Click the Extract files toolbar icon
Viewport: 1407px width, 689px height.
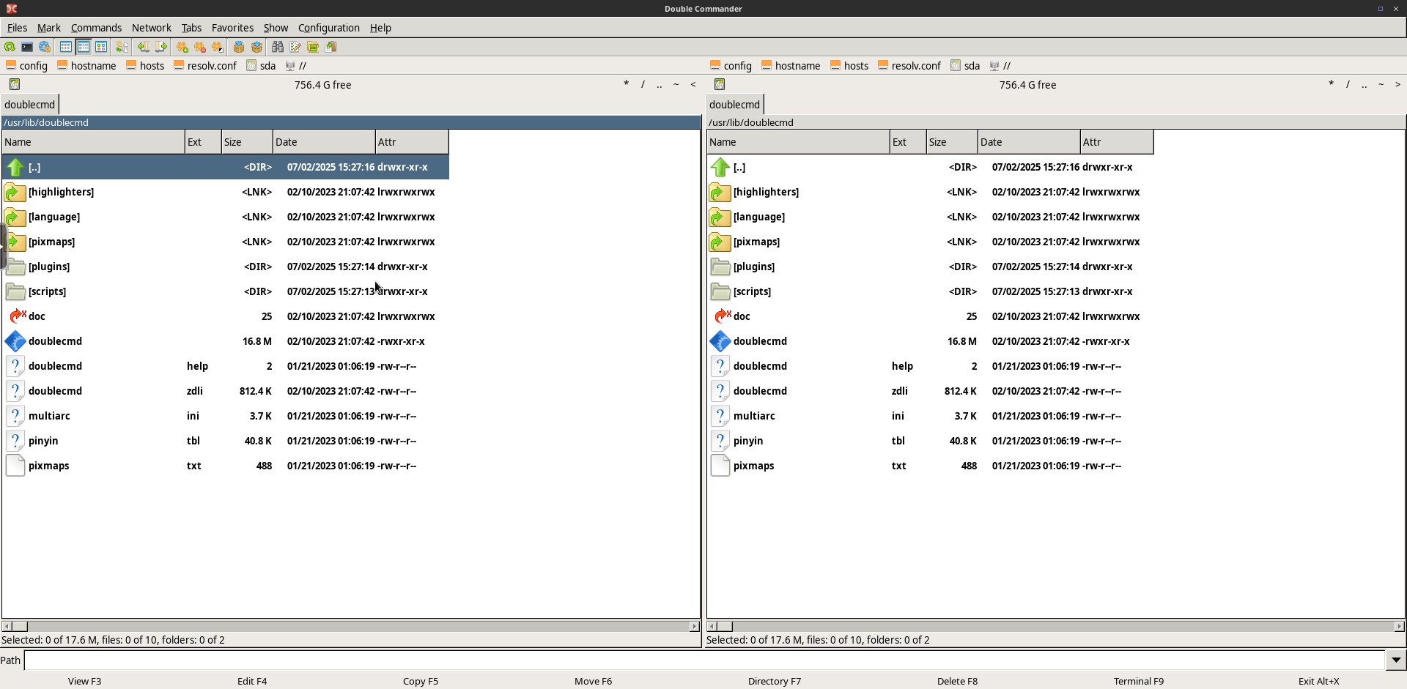tap(256, 47)
